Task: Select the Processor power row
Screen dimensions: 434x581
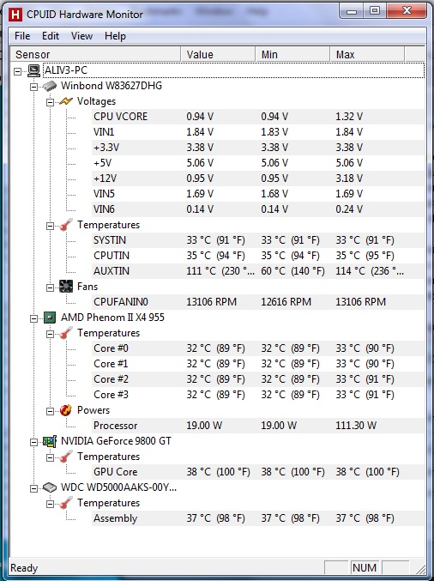Action: pos(258,426)
